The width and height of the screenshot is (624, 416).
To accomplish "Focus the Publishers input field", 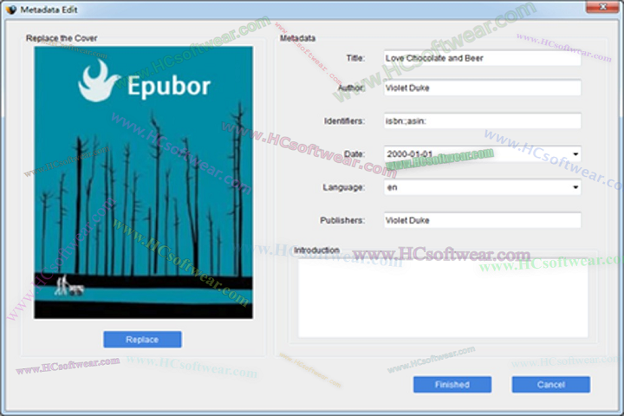I will pos(481,220).
